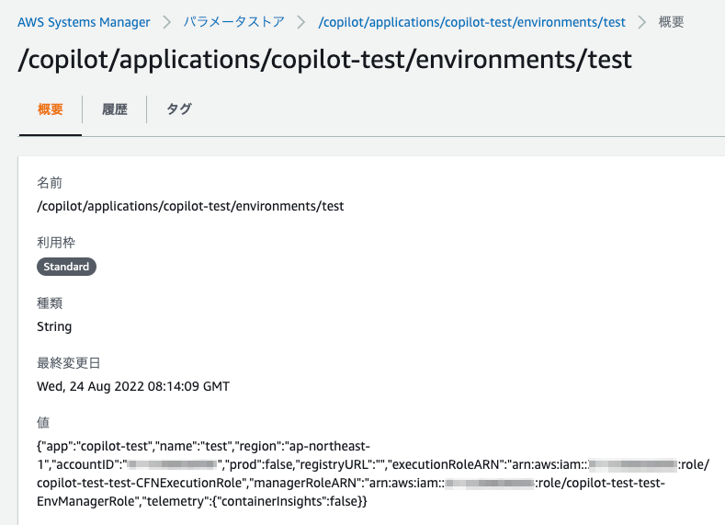
Task: Click the 名前 field label
Action: pos(50,183)
